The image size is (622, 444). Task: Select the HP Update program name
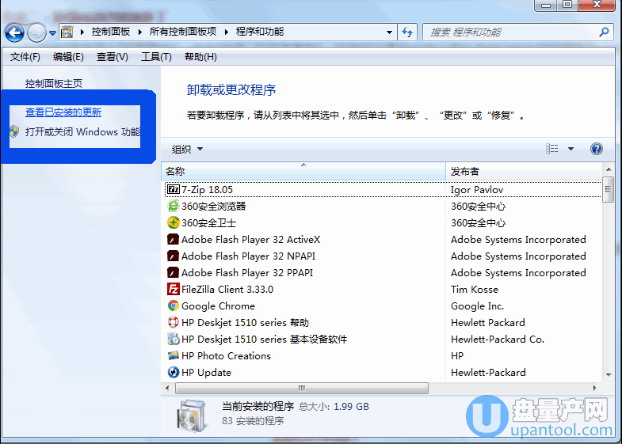(206, 373)
